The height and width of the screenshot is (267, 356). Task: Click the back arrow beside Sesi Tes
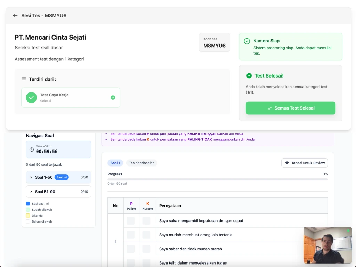[15, 16]
